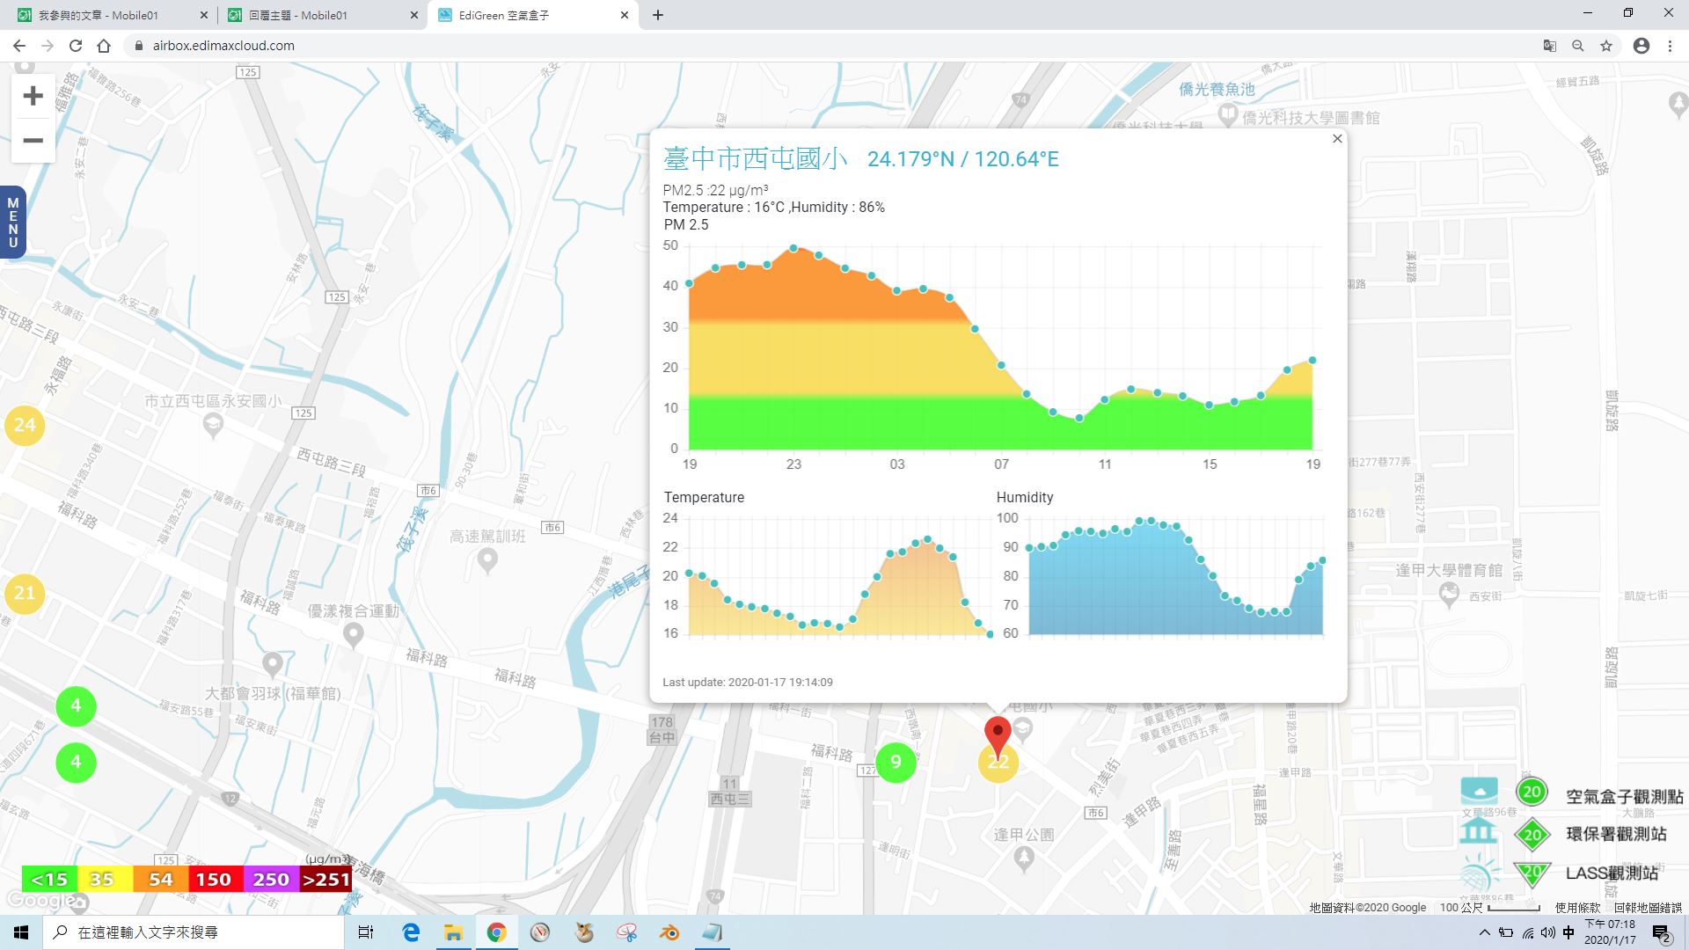Open Blender from the taskbar

coord(670,932)
